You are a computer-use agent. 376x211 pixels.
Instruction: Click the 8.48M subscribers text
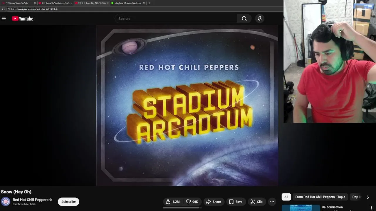(x=24, y=204)
